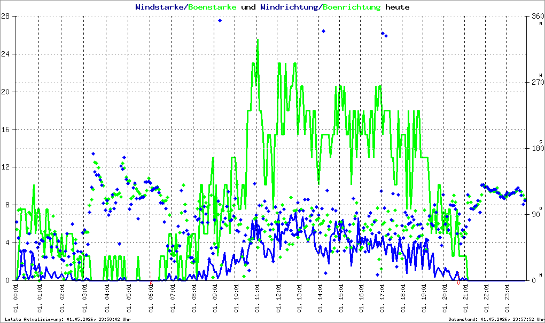Click the blue 'Windstarke' title label
This screenshot has width=545, height=323.
click(160, 7)
